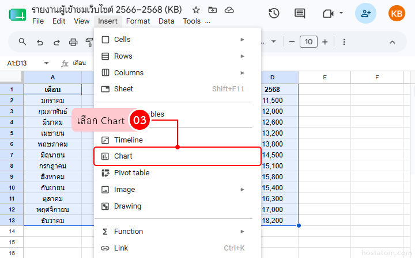This screenshot has width=415, height=258.
Task: Select cell with กุมภาพันธ์
Action: pyautogui.click(x=52, y=111)
